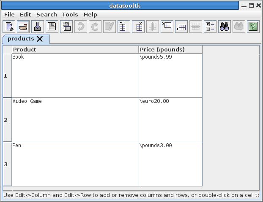Select the Video Game cell

[x=75, y=120]
